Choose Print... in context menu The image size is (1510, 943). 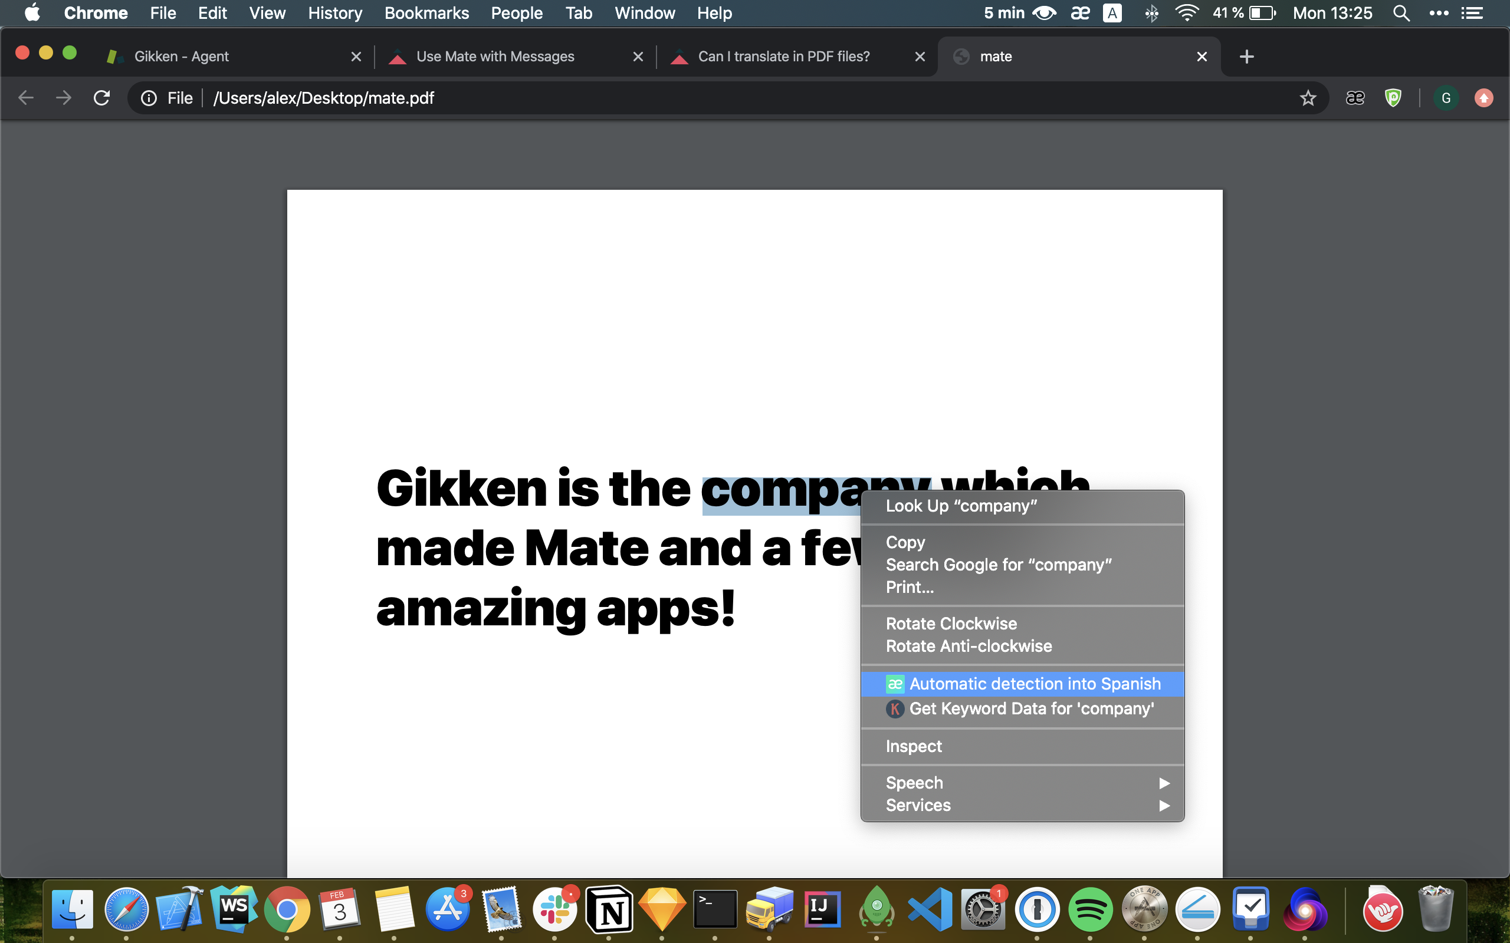tap(1022, 587)
